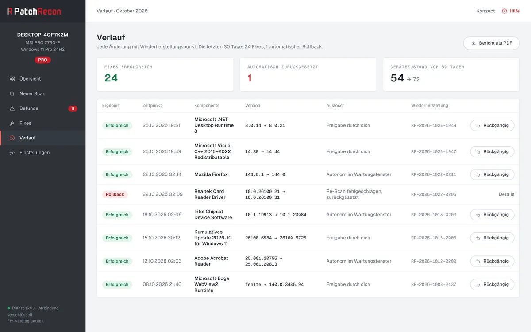531x332 pixels.
Task: Export the Bericht als PDF
Action: [491, 43]
